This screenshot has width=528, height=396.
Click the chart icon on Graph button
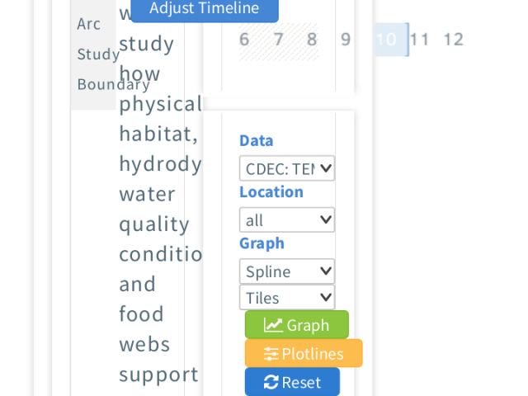click(x=273, y=325)
